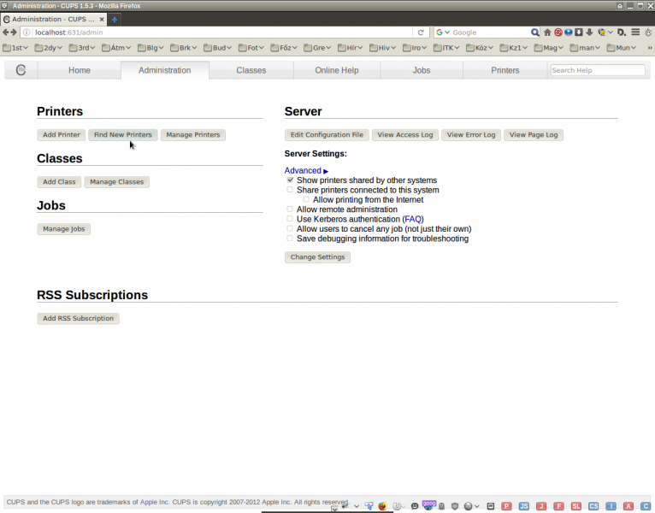This screenshot has width=655, height=513.
Task: Click the red NoScript blocked icon
Action: point(558,32)
